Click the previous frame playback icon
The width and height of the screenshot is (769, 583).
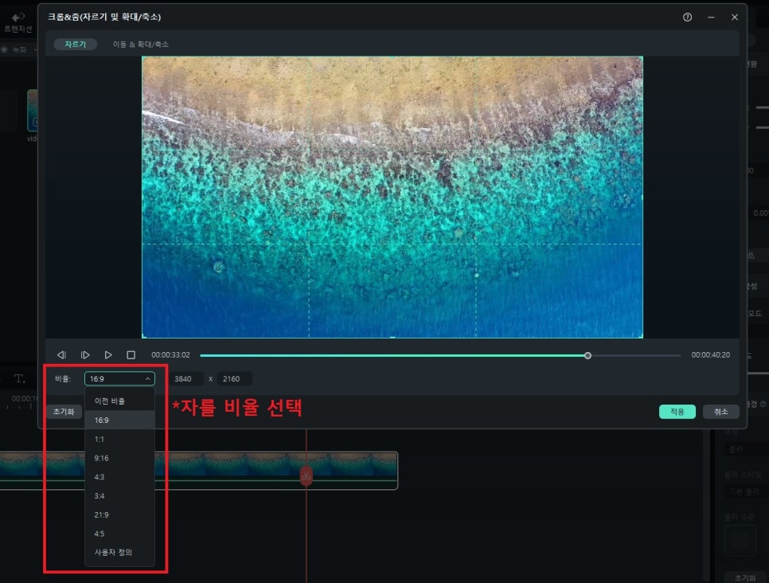click(x=61, y=355)
